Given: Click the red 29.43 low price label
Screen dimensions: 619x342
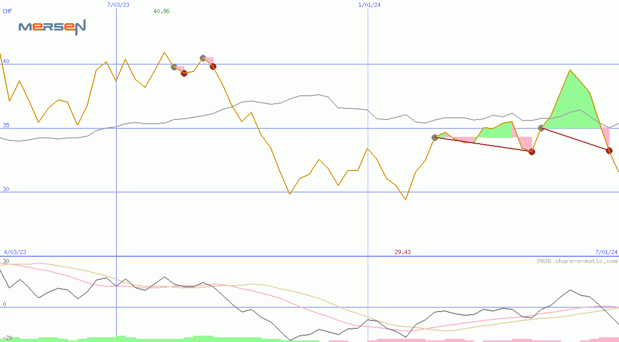Looking at the screenshot, I should [x=402, y=253].
